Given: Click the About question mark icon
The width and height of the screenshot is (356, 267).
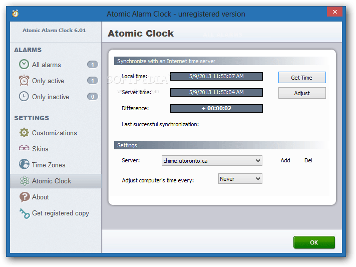Looking at the screenshot, I should coord(25,197).
